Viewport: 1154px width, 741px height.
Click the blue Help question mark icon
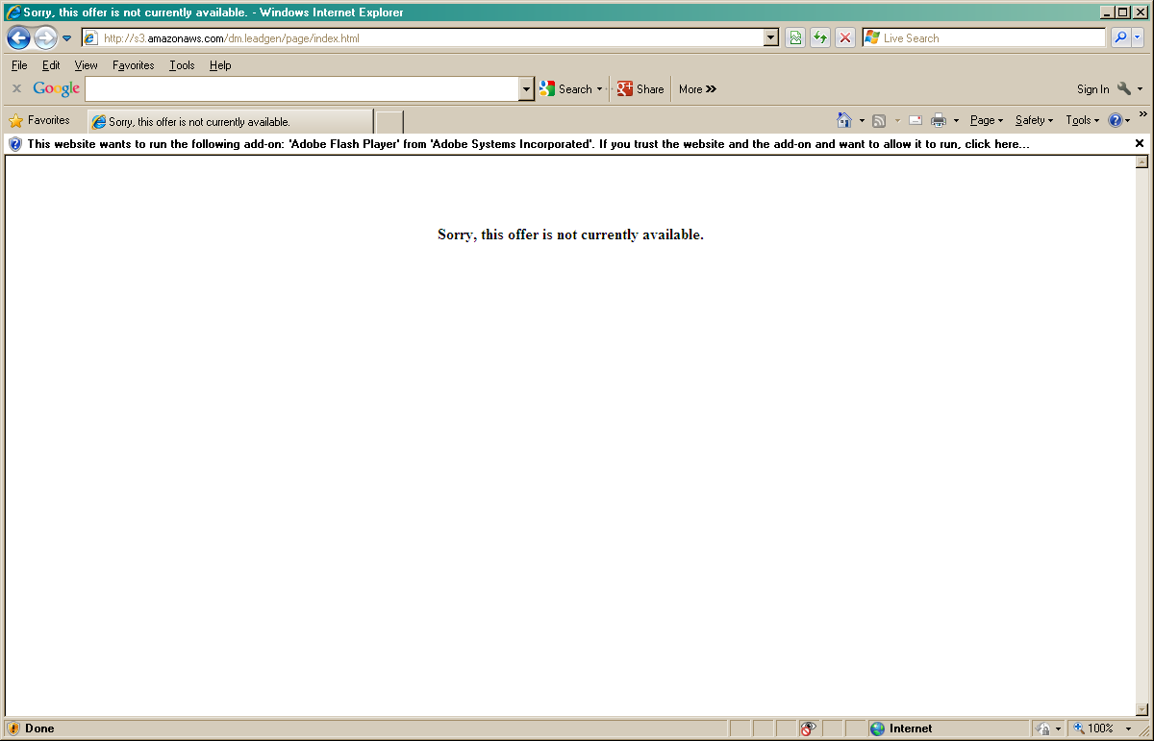tap(1116, 121)
